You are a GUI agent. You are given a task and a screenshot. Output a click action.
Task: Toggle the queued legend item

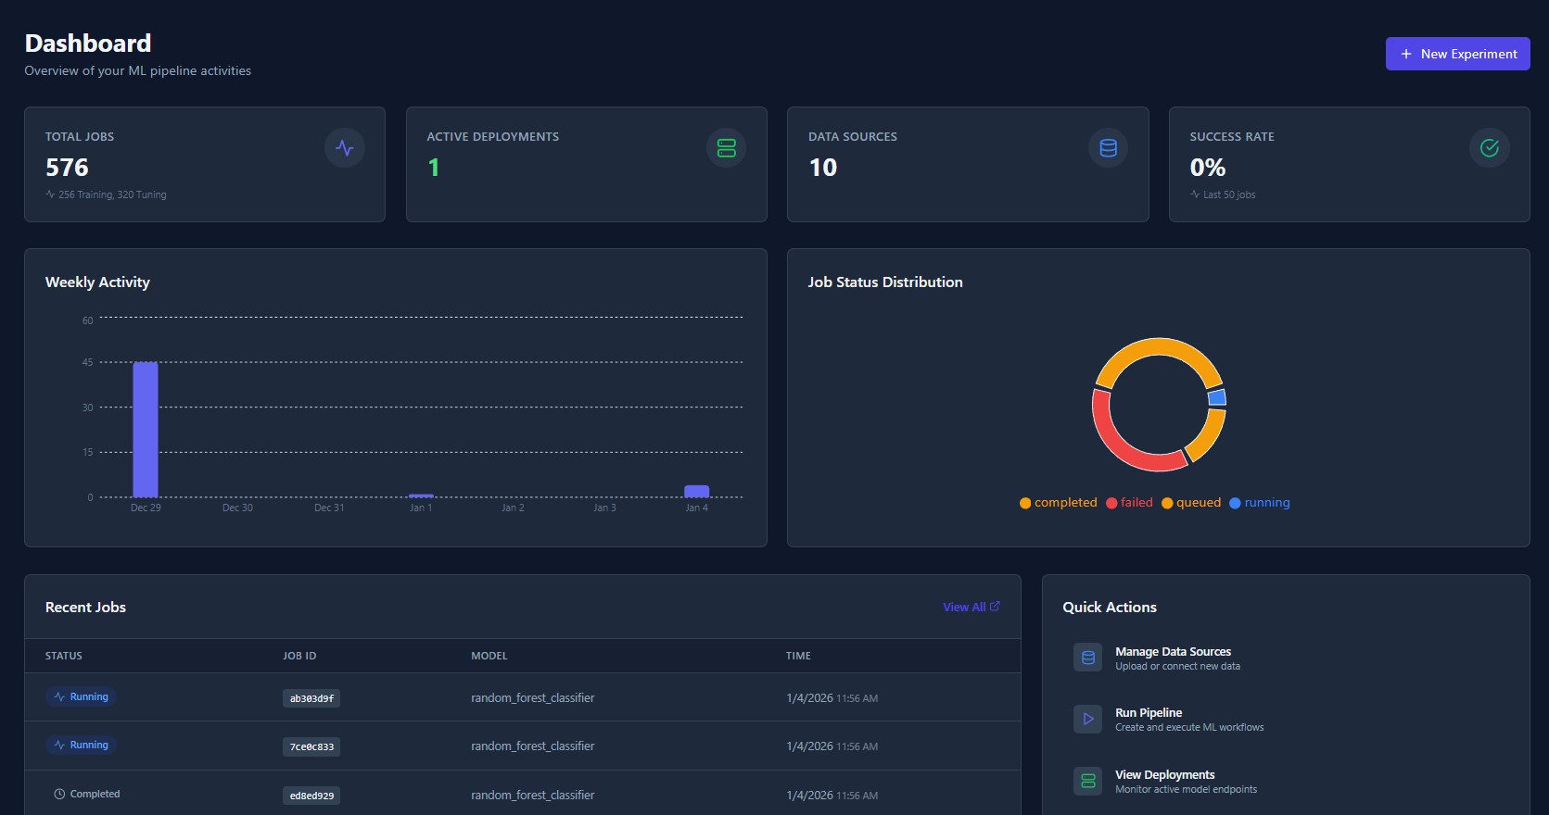(1191, 503)
